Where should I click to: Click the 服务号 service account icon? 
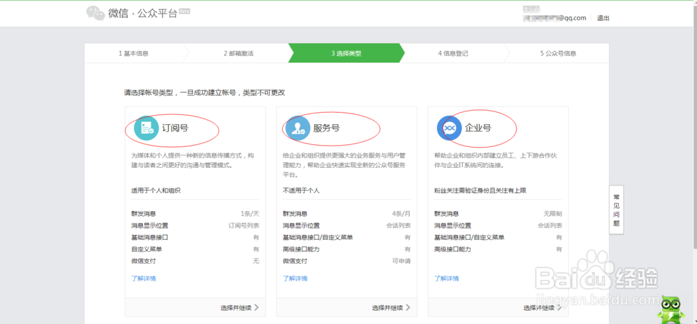[x=298, y=128]
